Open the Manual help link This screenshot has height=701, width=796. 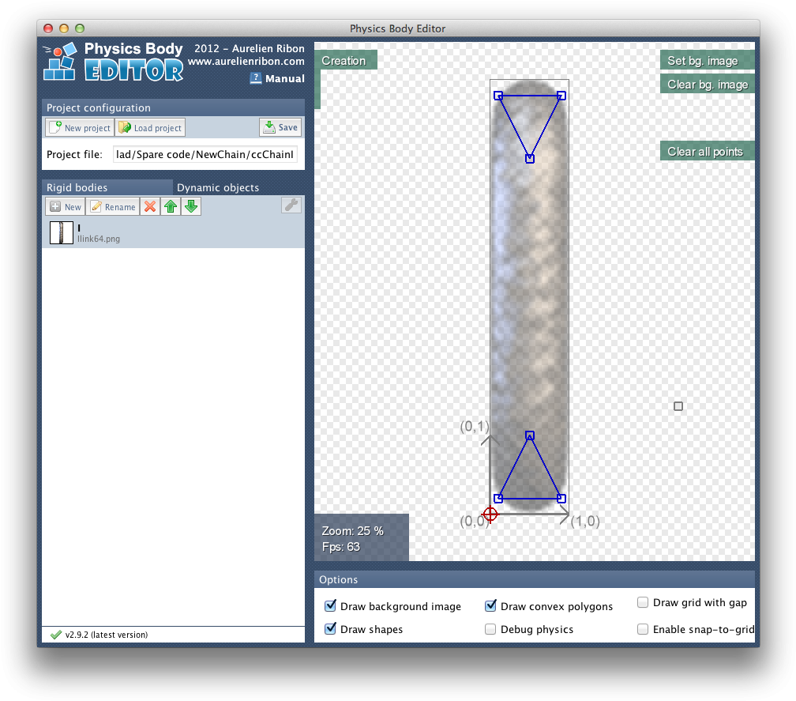tap(278, 79)
